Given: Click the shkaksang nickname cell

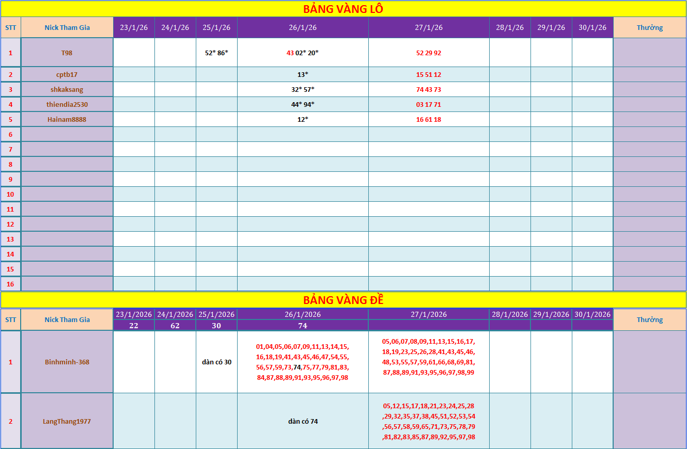Looking at the screenshot, I should [67, 89].
